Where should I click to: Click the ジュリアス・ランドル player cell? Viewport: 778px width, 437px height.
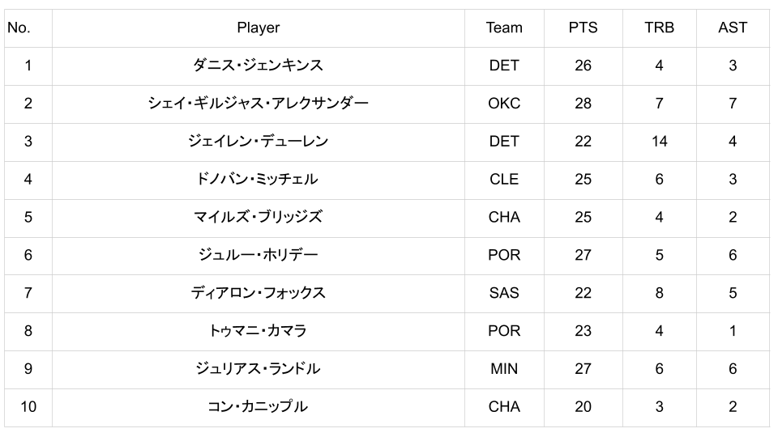coord(258,369)
